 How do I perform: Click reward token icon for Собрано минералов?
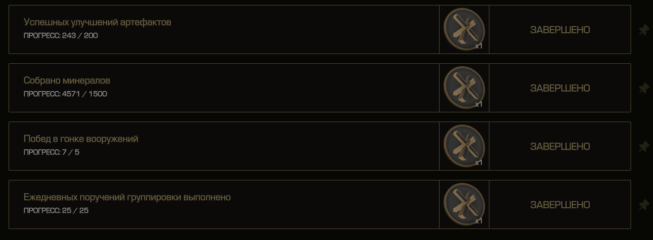click(x=464, y=87)
